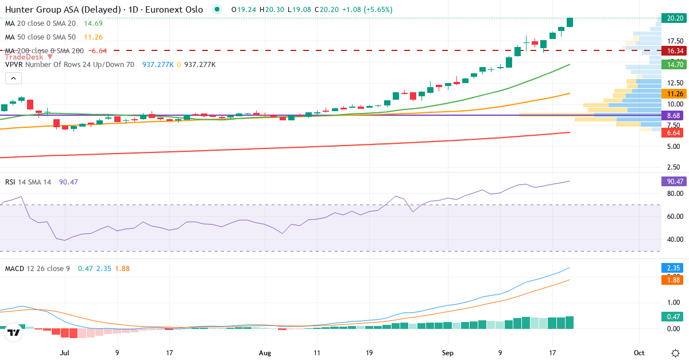Image resolution: width=689 pixels, height=361 pixels.
Task: Click the green 14.70 SMA 20 axis label
Action: (x=674, y=65)
